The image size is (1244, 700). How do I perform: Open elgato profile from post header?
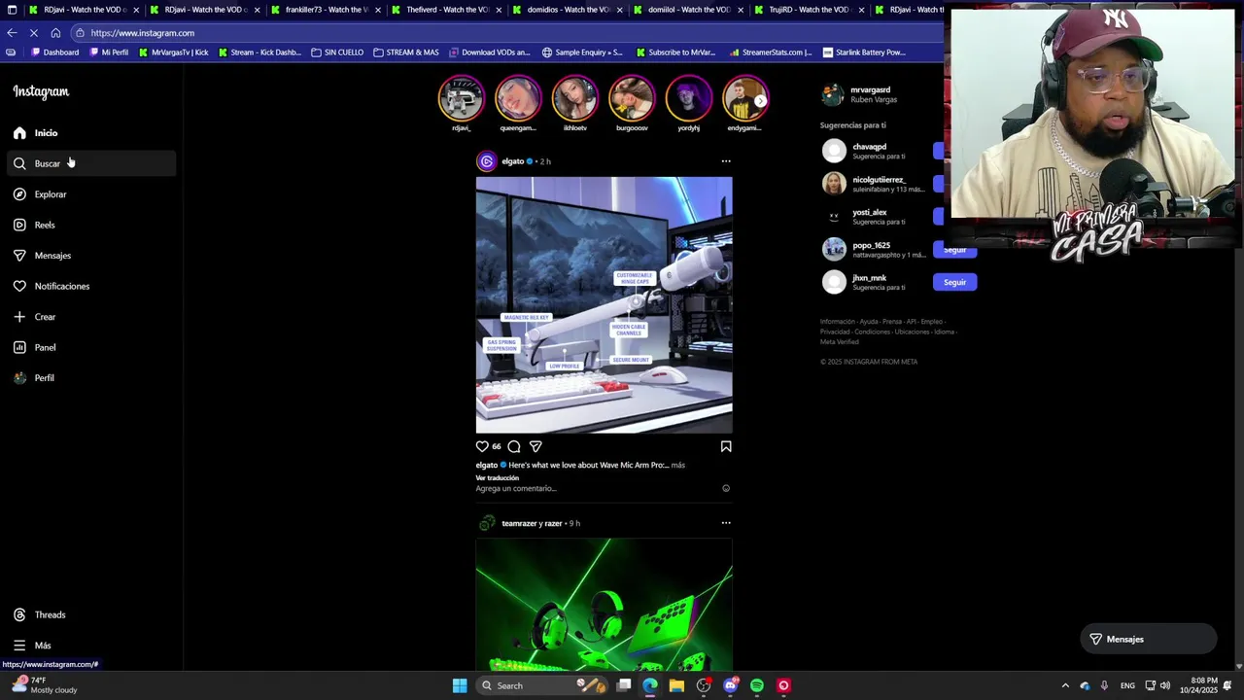point(512,161)
